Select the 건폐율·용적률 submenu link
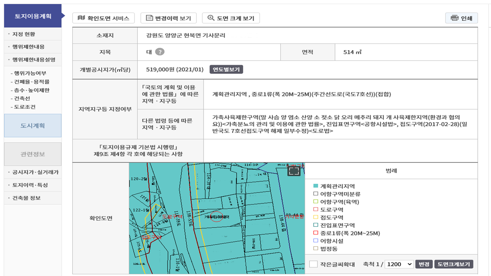491x276 pixels. (32, 82)
